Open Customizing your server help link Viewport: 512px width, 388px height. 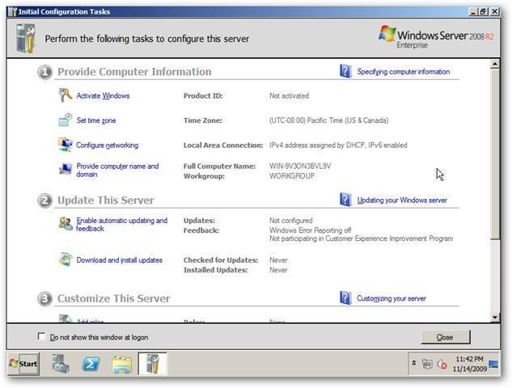[391, 298]
